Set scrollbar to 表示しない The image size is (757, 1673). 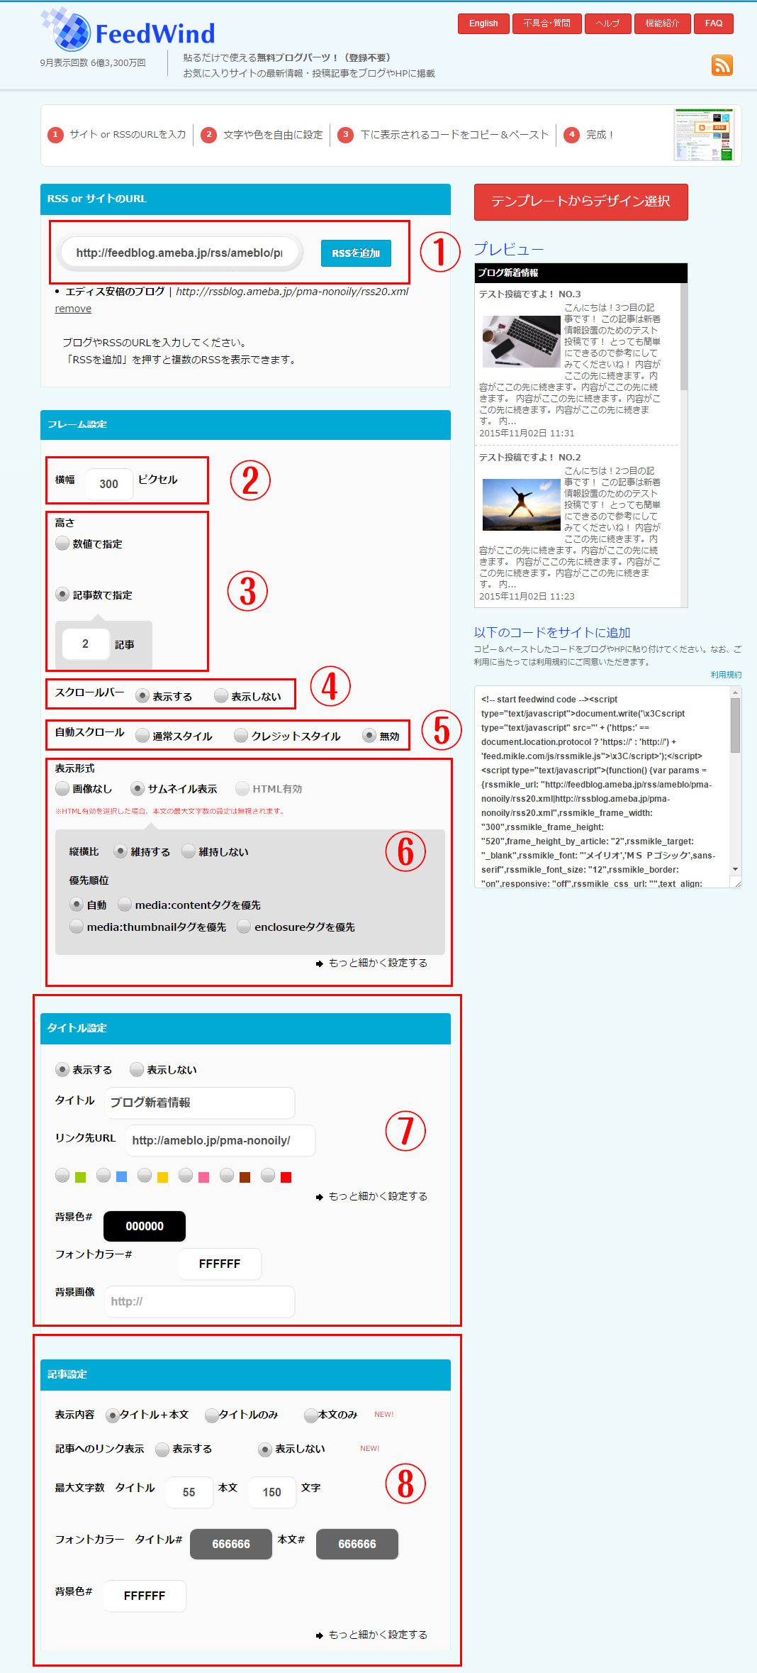[x=221, y=696]
